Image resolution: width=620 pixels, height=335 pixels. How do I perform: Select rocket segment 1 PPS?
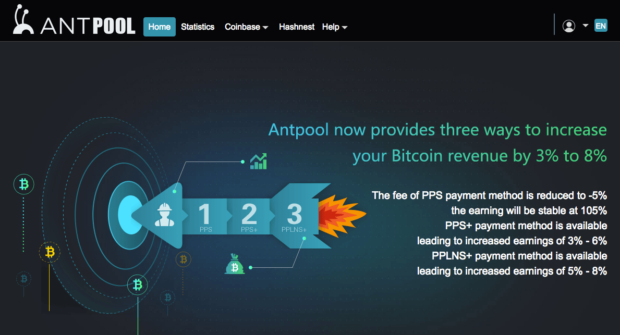(205, 217)
